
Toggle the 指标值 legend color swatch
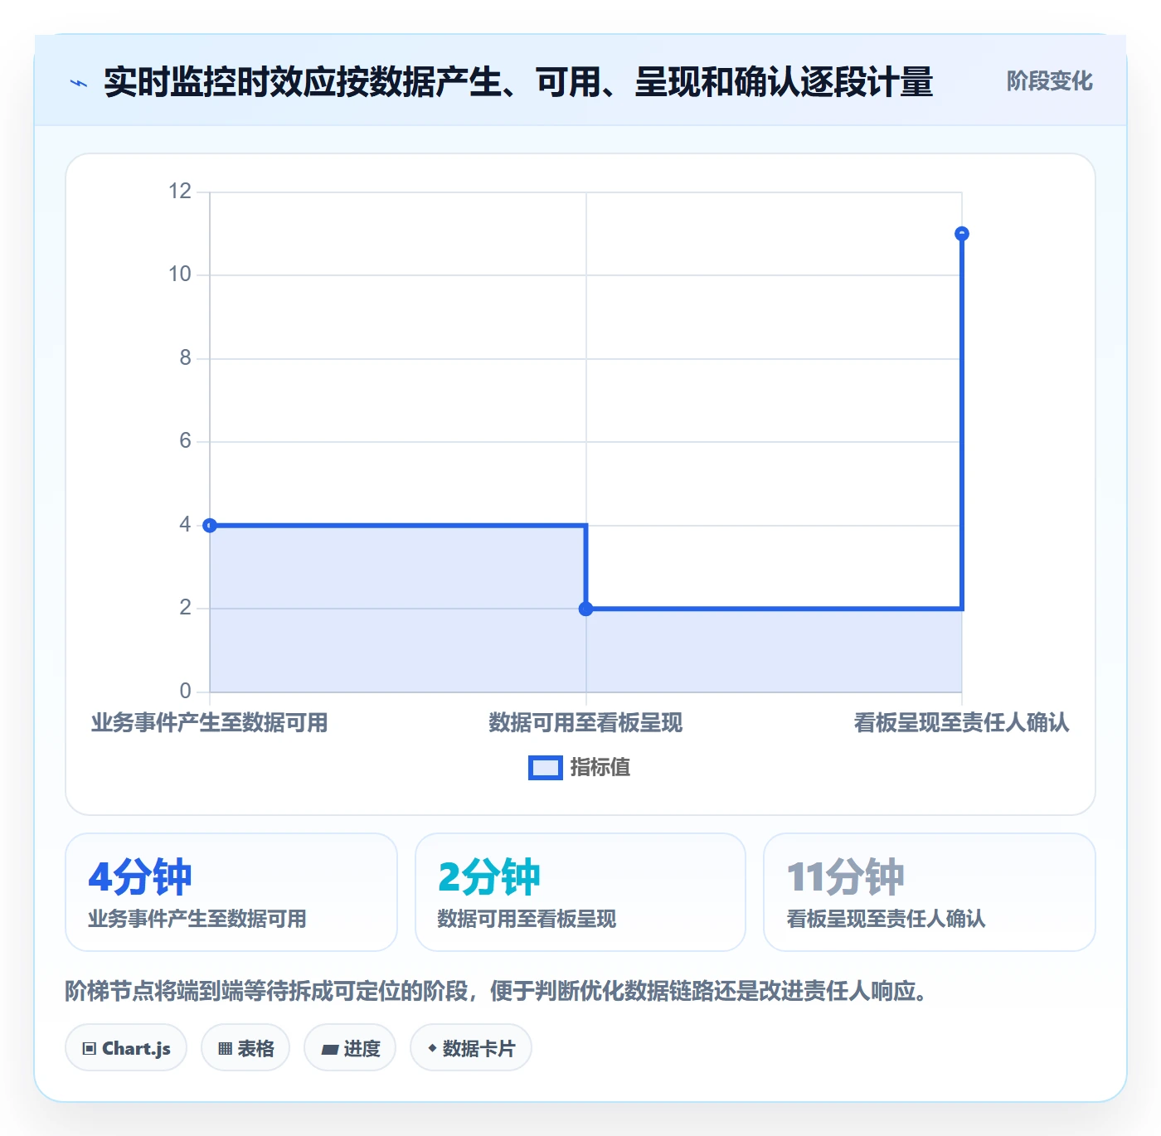pos(546,768)
